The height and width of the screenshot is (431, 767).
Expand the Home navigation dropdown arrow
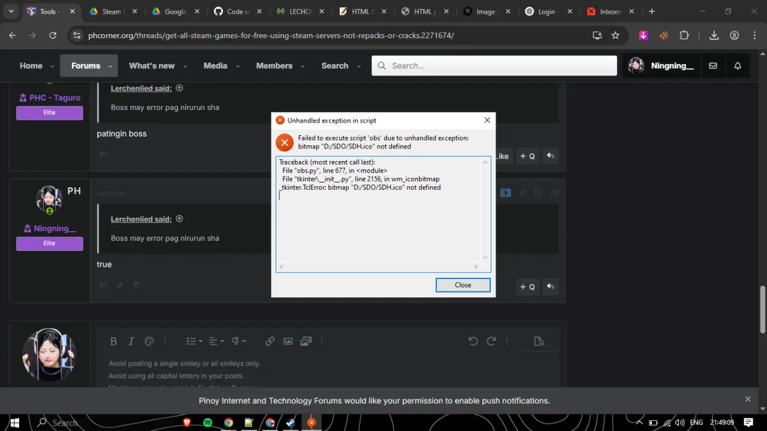tap(52, 66)
